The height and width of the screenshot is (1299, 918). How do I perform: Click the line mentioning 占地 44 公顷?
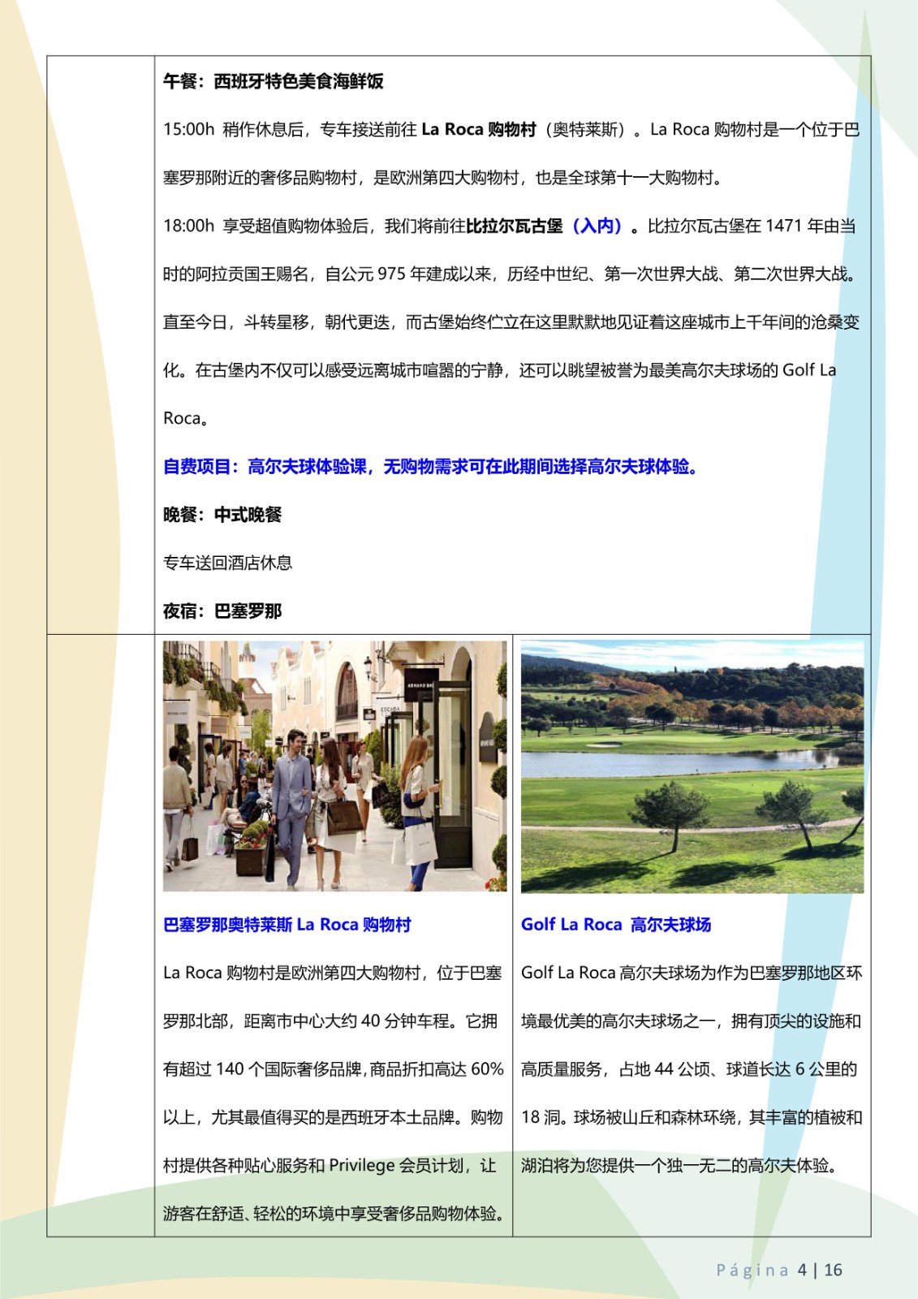(689, 1069)
